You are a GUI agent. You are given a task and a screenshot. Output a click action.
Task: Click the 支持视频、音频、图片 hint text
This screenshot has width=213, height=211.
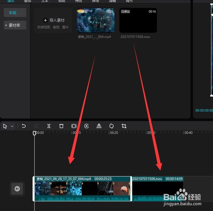(53, 27)
